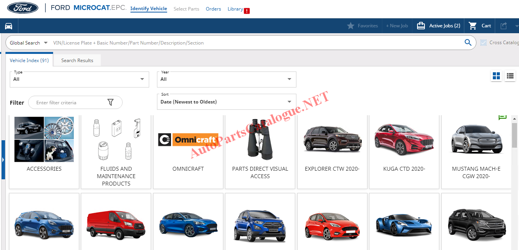
Task: Expand the Sort order dropdown
Action: 227,102
